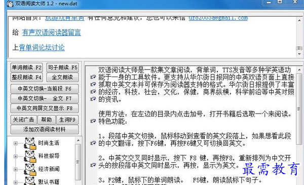Open the 有声双语阅读器留言 link
The height and width of the screenshot is (185, 304).
pyautogui.click(x=52, y=32)
